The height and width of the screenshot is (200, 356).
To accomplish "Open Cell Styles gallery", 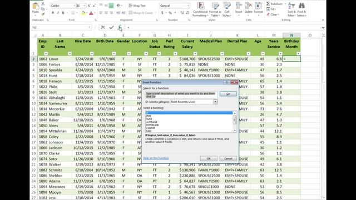I will (227, 9).
